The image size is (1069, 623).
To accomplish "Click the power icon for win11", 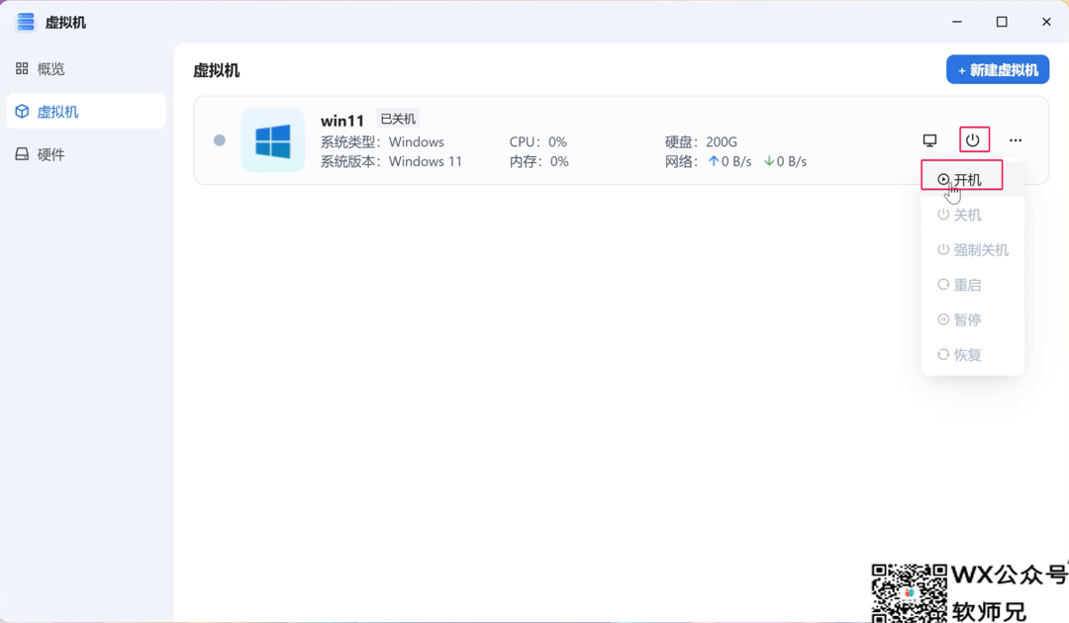I will pyautogui.click(x=973, y=140).
